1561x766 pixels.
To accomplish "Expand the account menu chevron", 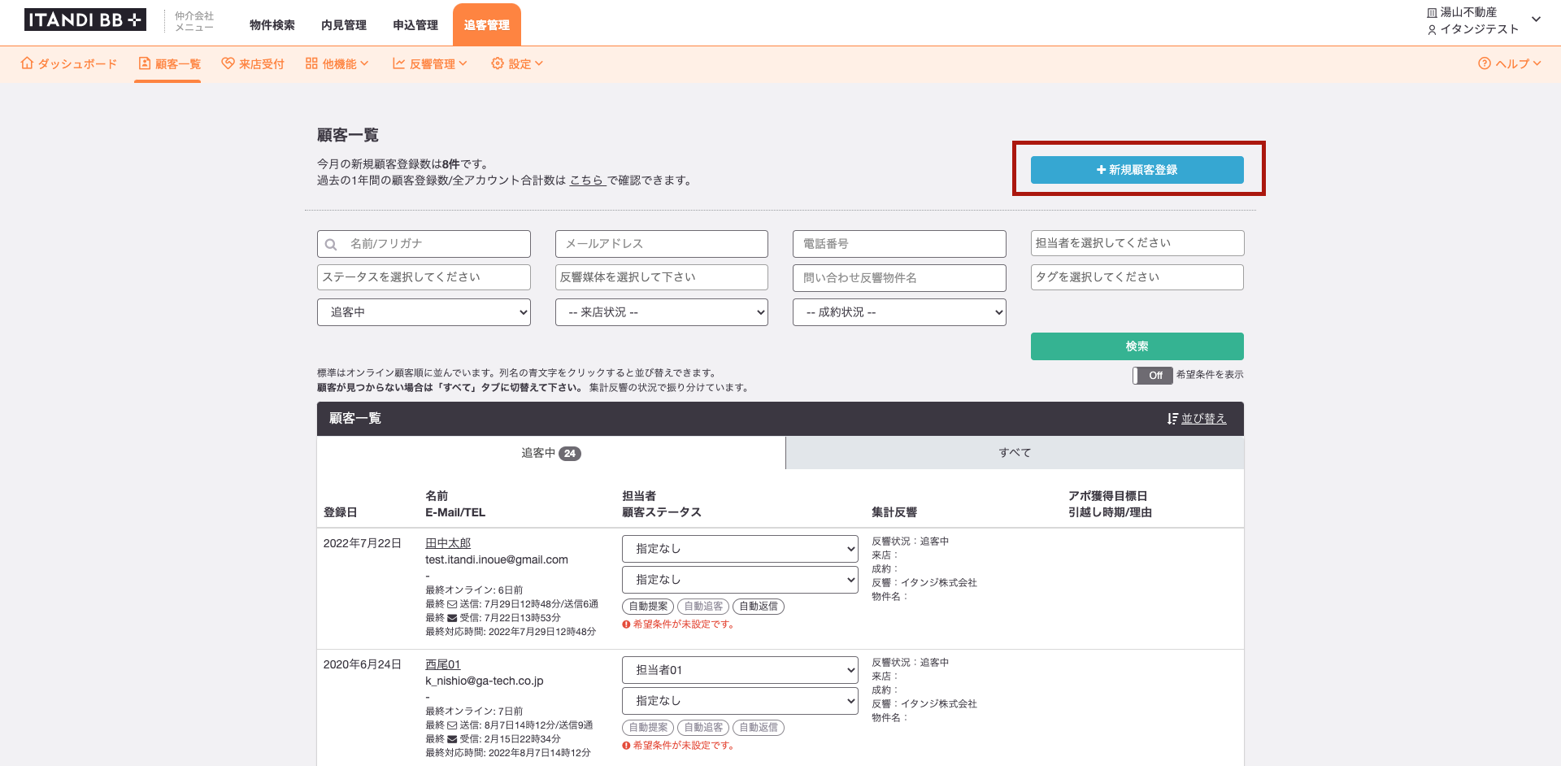I will tap(1536, 20).
